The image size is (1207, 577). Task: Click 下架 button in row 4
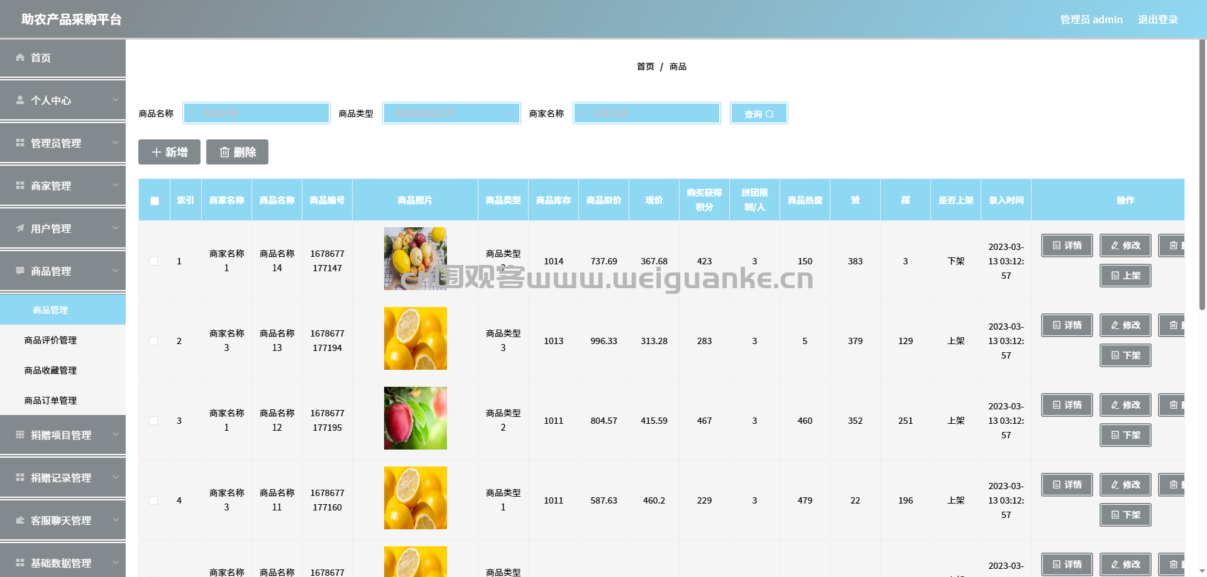(1125, 515)
